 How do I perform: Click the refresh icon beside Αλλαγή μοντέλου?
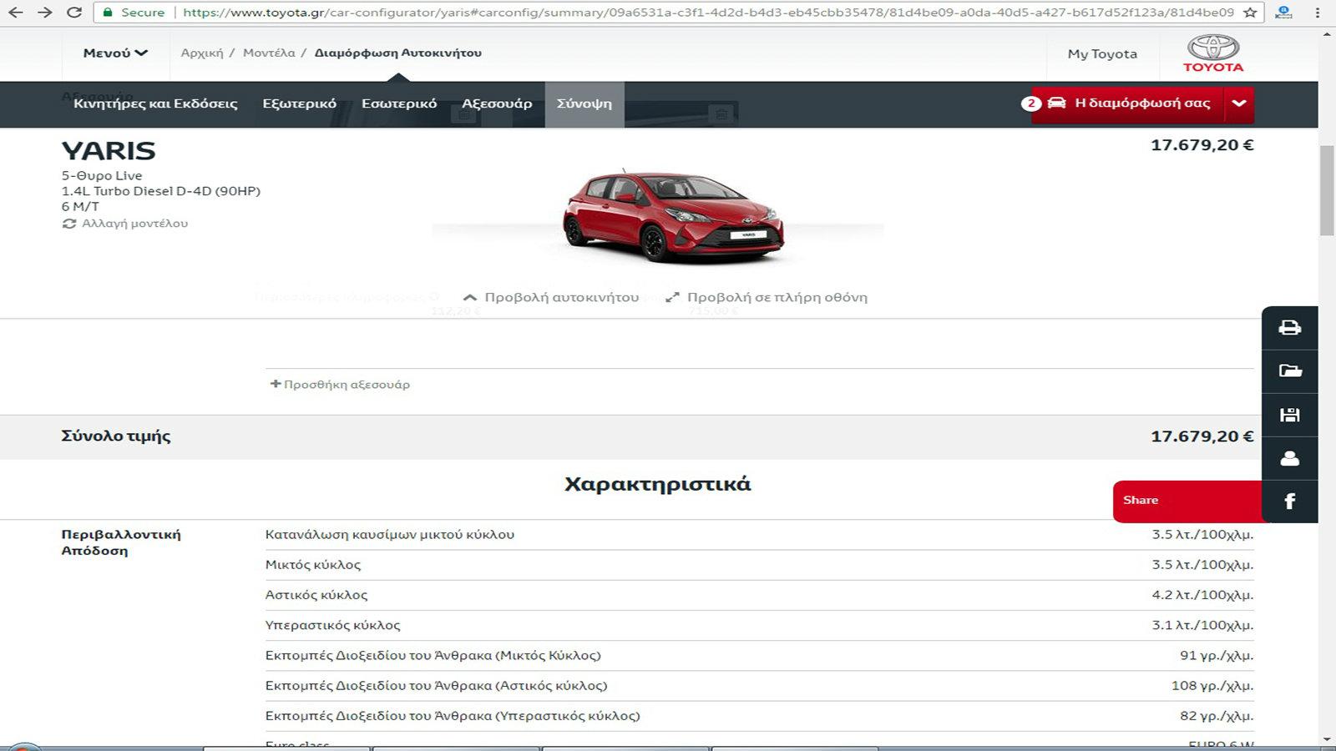coord(68,224)
